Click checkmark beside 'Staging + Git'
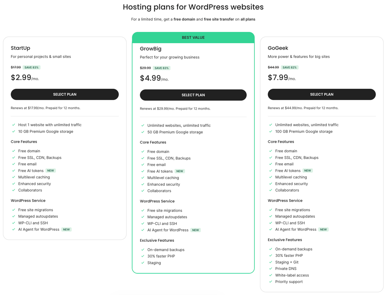Screen dimensions: 387x295 pyautogui.click(x=271, y=262)
